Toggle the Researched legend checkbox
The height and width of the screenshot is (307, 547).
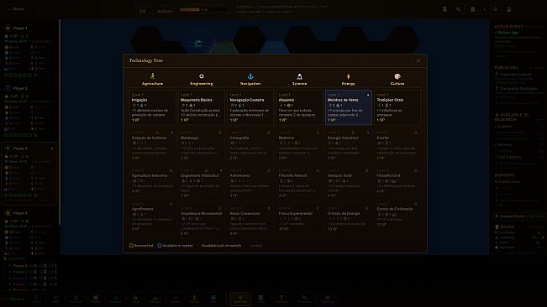pos(131,246)
